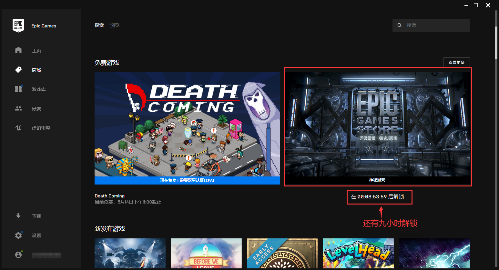Click the Epic Games title text
499x270 pixels.
[x=44, y=26]
